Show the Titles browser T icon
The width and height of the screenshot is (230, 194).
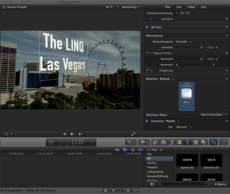pyautogui.click(x=187, y=142)
